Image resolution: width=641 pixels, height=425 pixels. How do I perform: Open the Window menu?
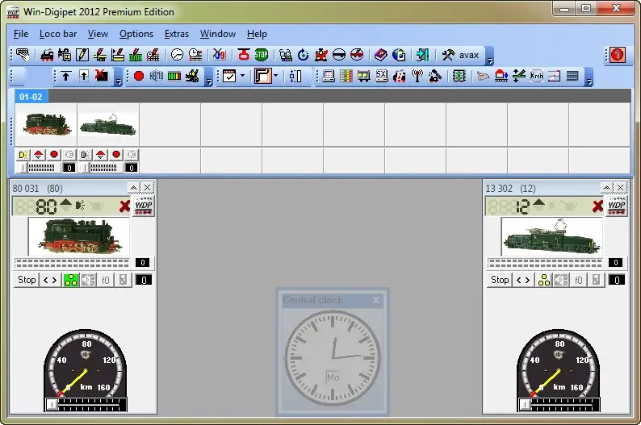[x=217, y=34]
